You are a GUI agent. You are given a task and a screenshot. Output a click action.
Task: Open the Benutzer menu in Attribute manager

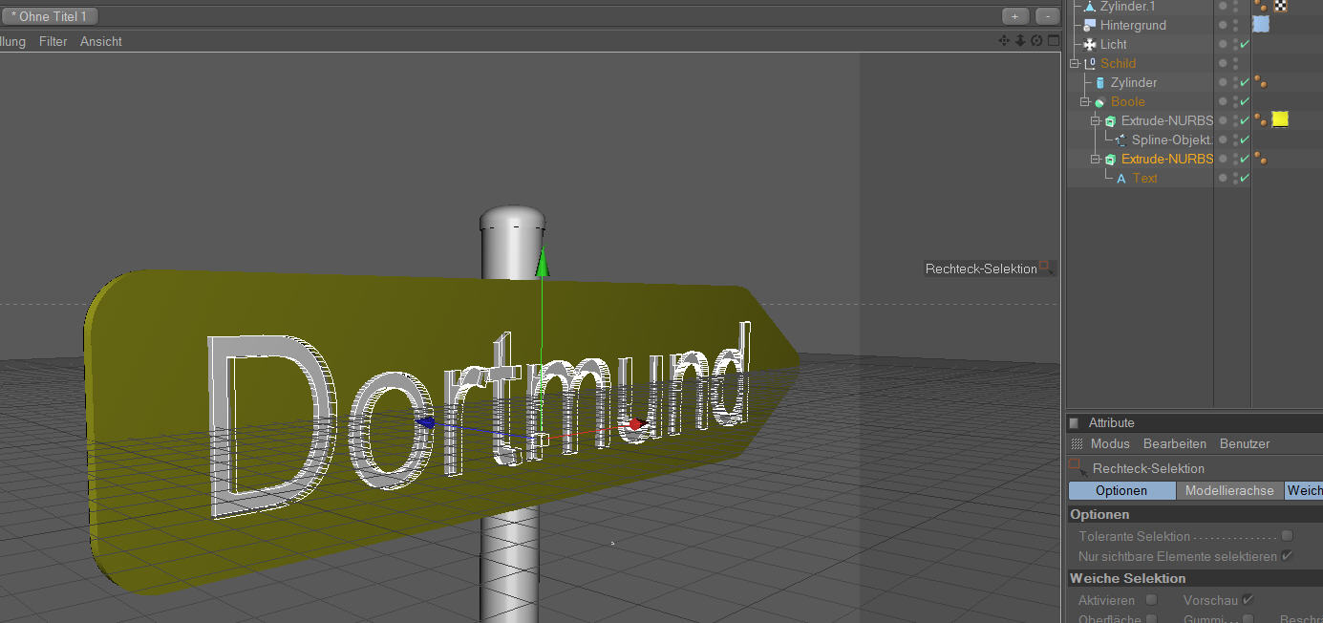pyautogui.click(x=1245, y=443)
